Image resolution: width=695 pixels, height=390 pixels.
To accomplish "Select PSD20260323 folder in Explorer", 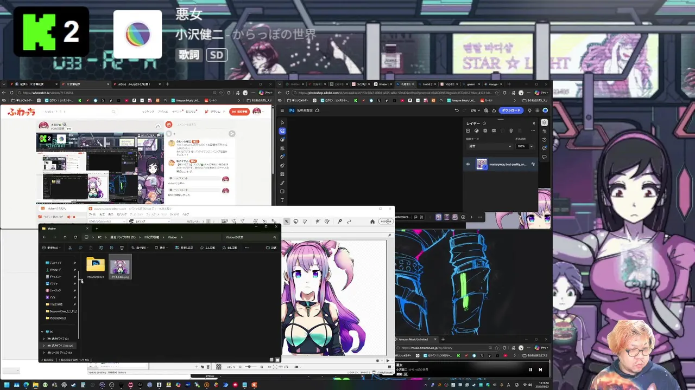I will pyautogui.click(x=96, y=268).
